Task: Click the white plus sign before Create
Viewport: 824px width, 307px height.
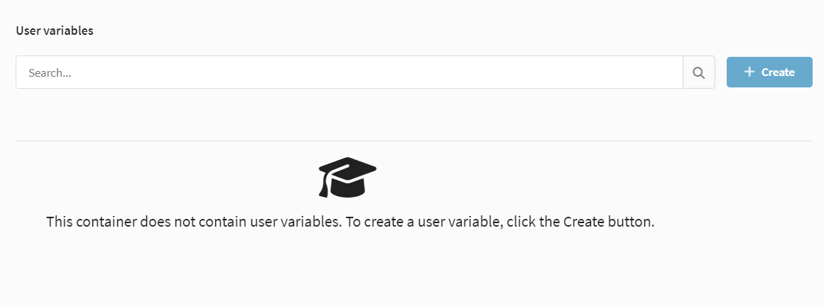Action: pyautogui.click(x=750, y=72)
